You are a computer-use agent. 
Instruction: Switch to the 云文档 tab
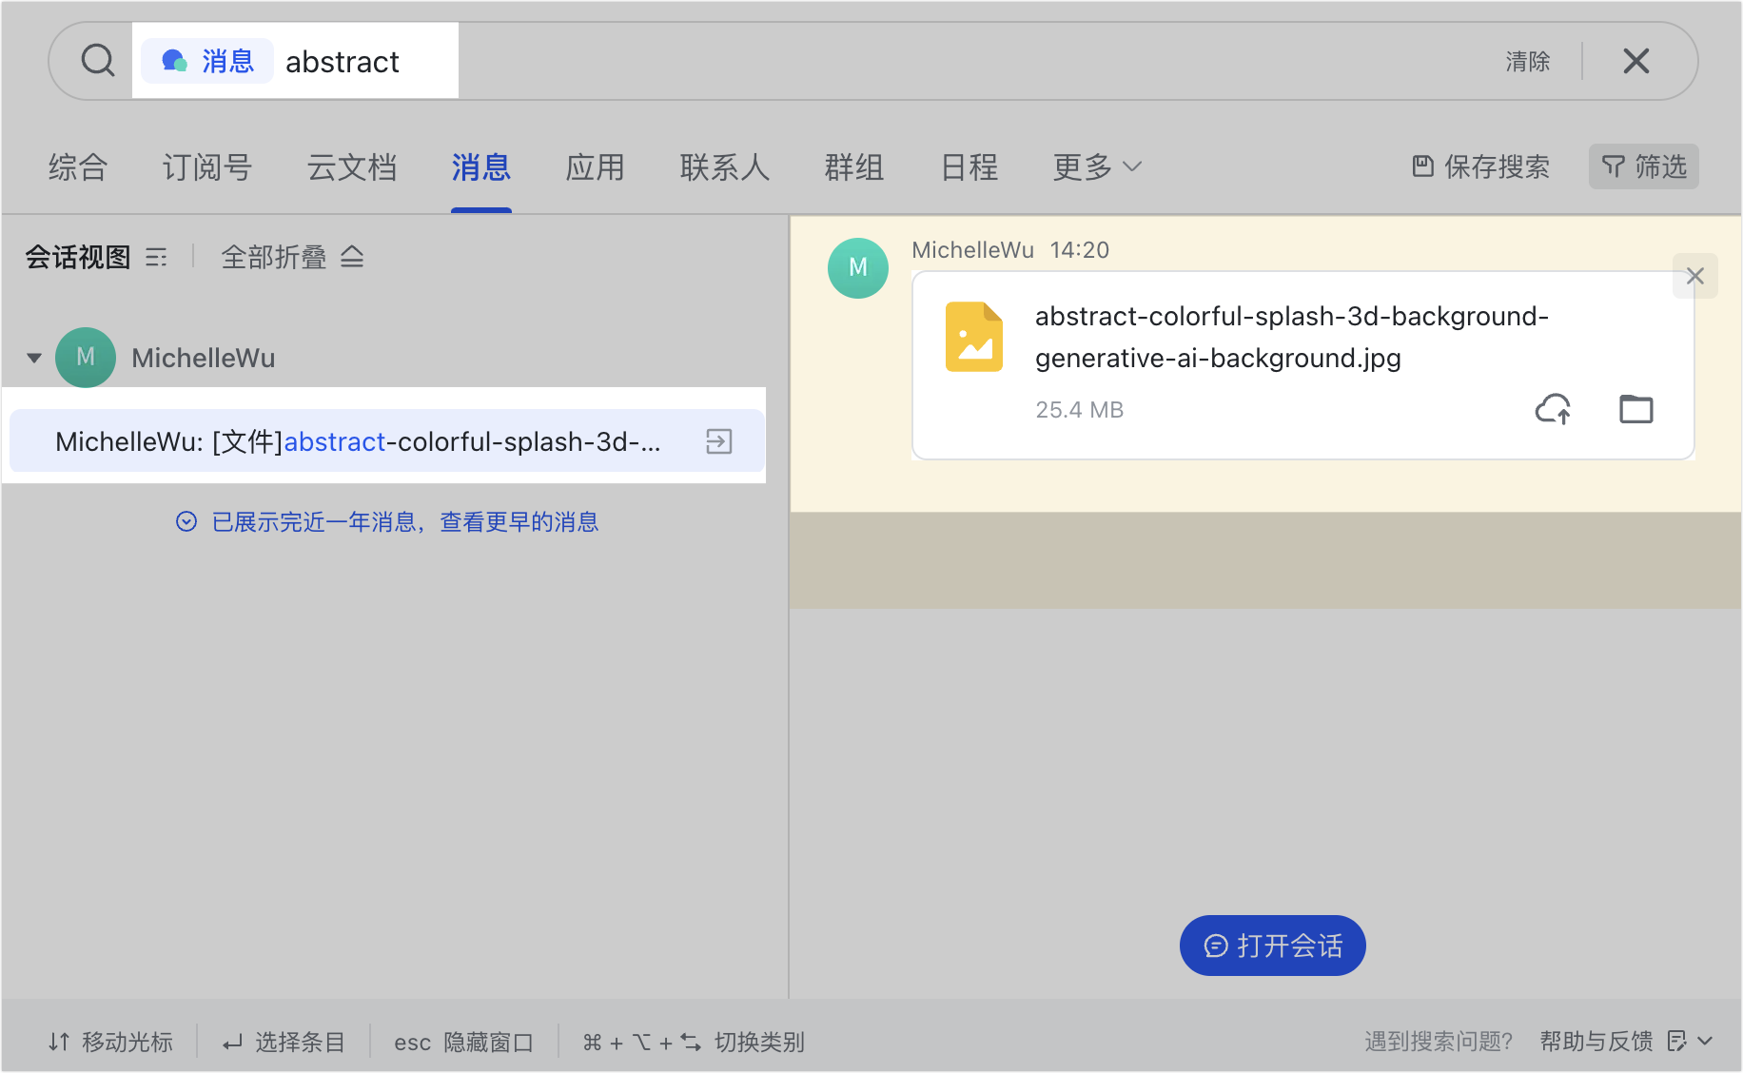(x=351, y=166)
